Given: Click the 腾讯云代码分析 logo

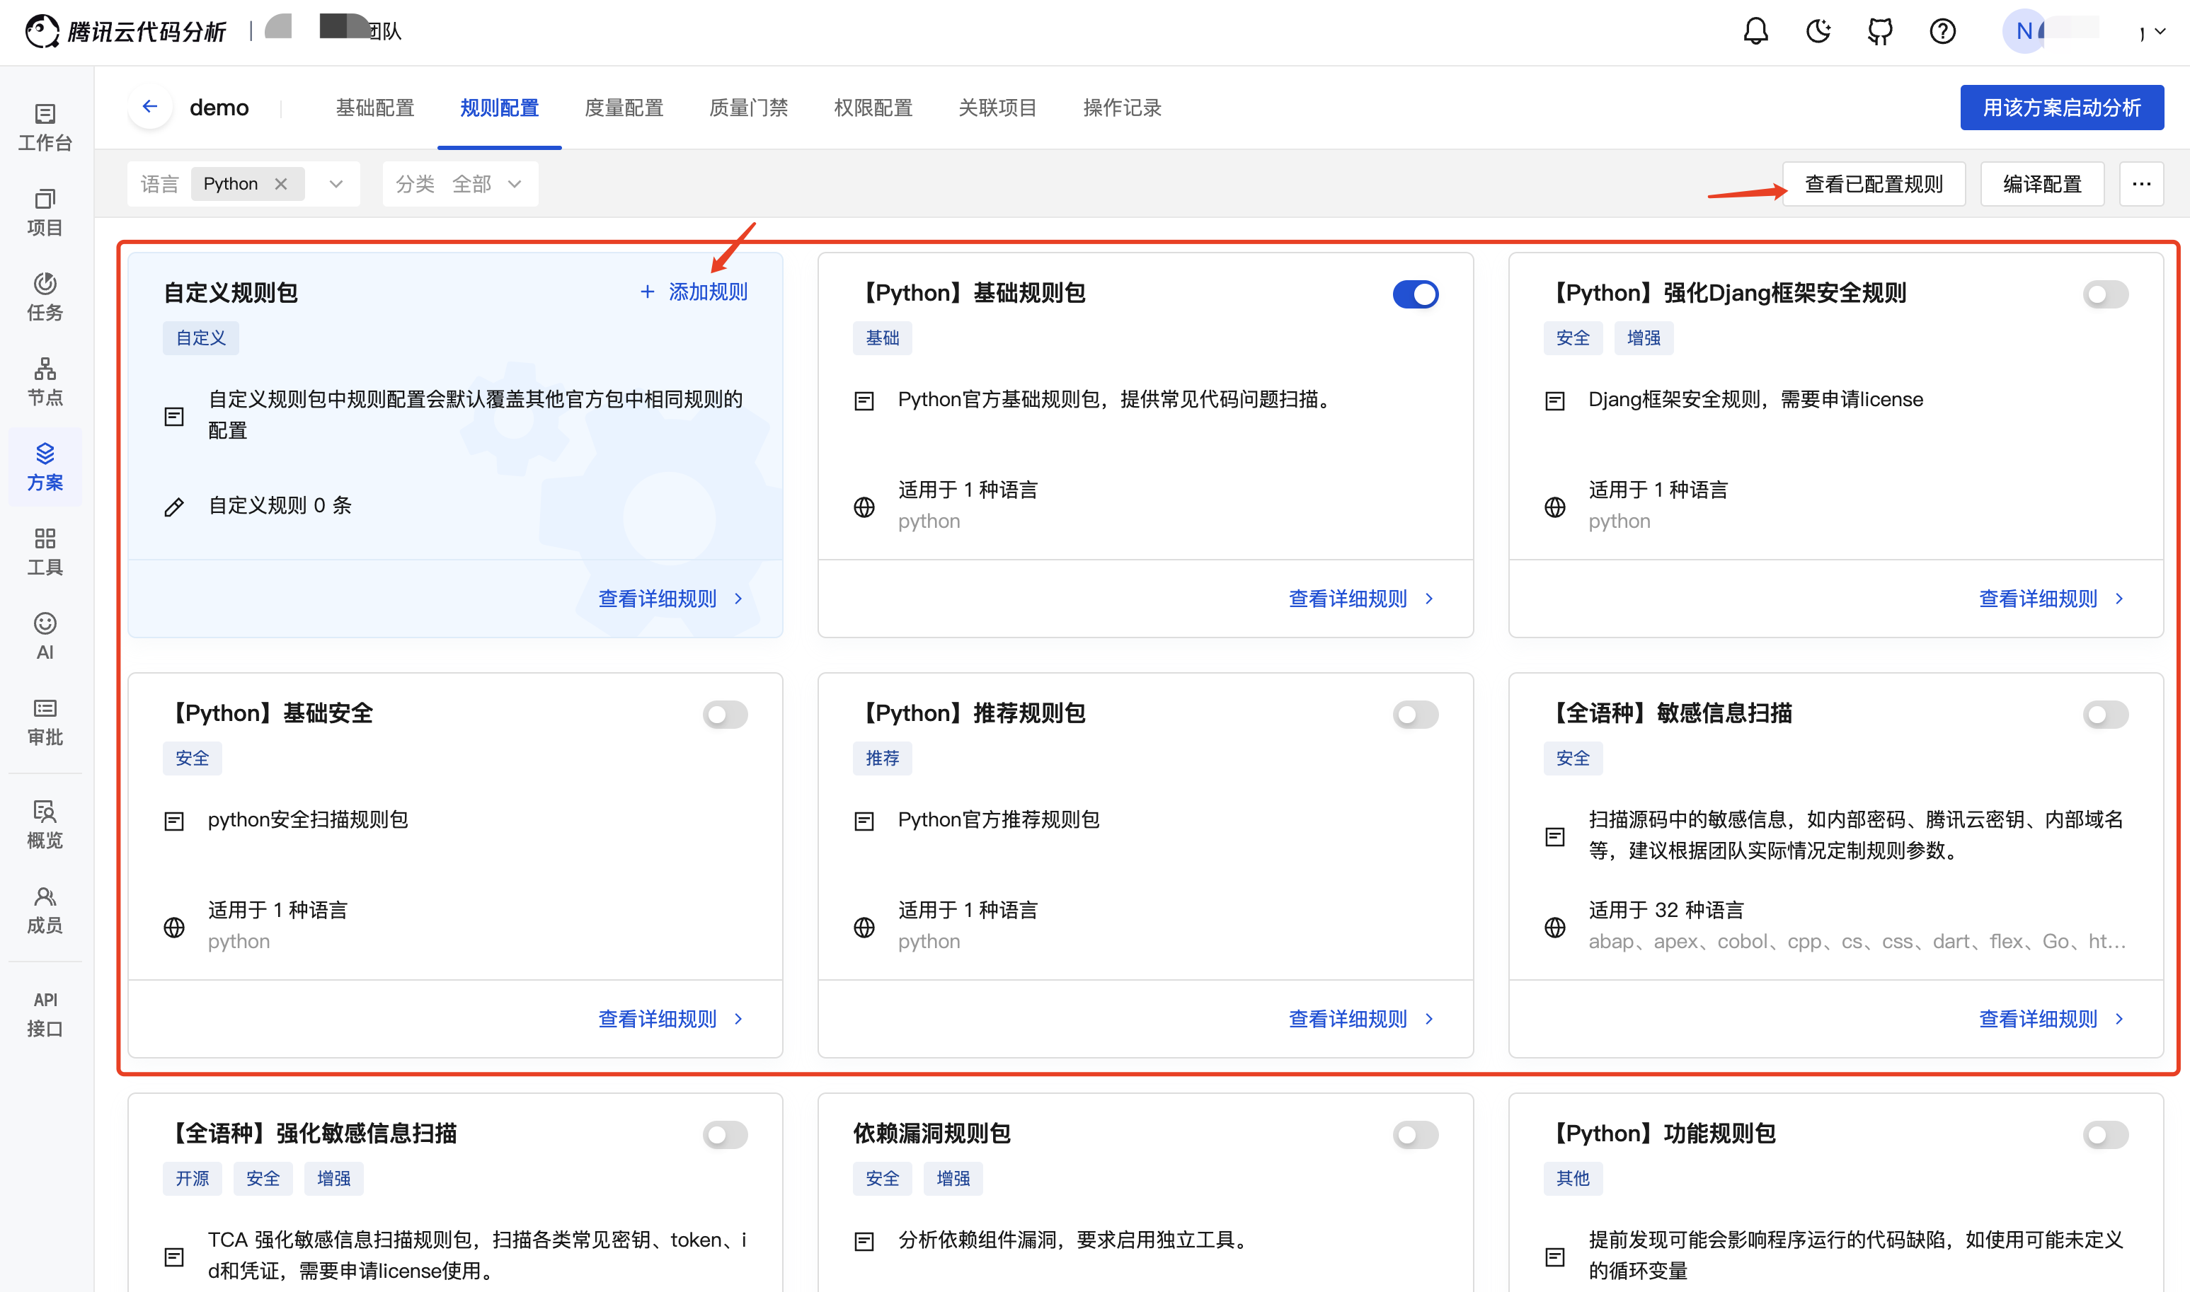Looking at the screenshot, I should tap(126, 31).
